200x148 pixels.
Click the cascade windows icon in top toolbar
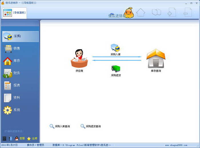coord(157,12)
